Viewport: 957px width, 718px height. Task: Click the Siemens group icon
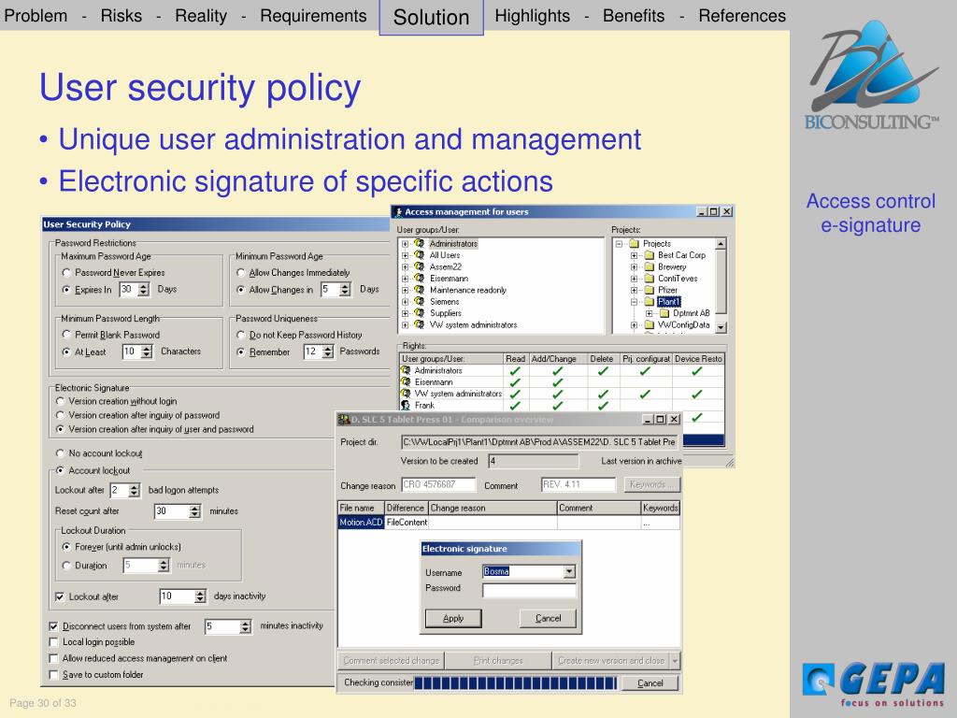tap(420, 301)
